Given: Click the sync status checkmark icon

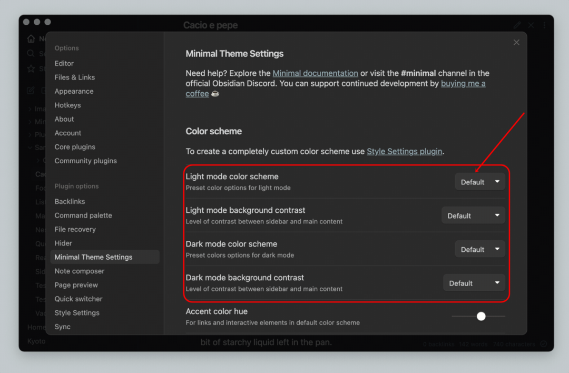Looking at the screenshot, I should pos(543,344).
